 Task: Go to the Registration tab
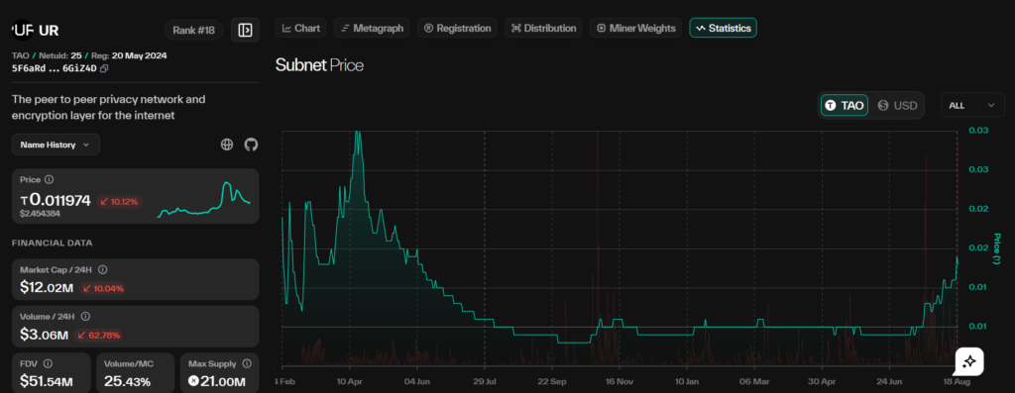pos(457,29)
